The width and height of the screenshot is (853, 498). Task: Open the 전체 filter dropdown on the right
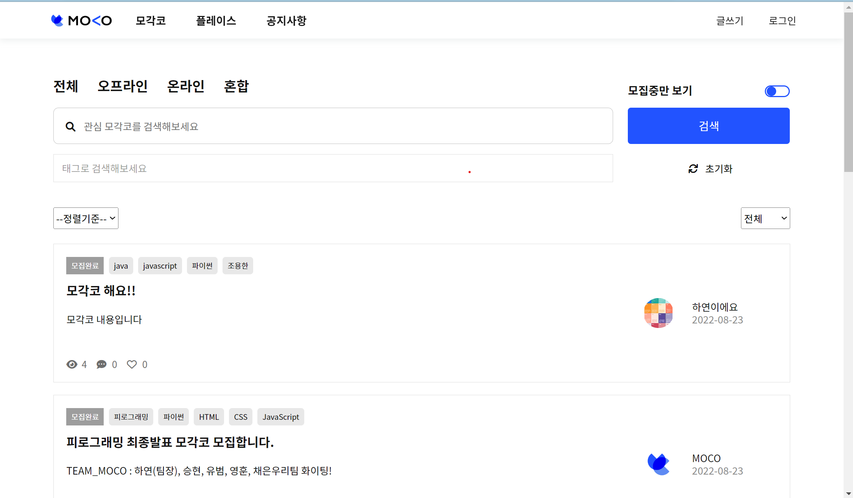765,218
